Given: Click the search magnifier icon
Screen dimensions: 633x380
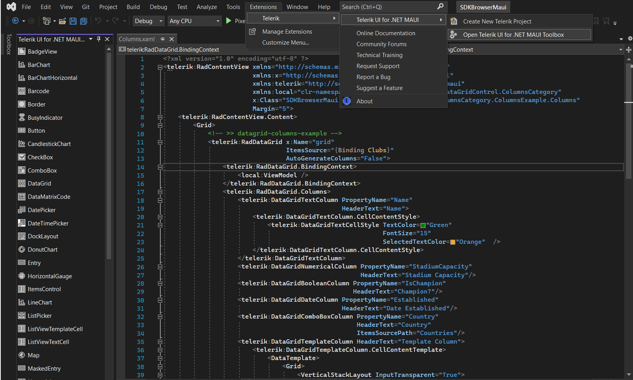Looking at the screenshot, I should click(x=440, y=7).
